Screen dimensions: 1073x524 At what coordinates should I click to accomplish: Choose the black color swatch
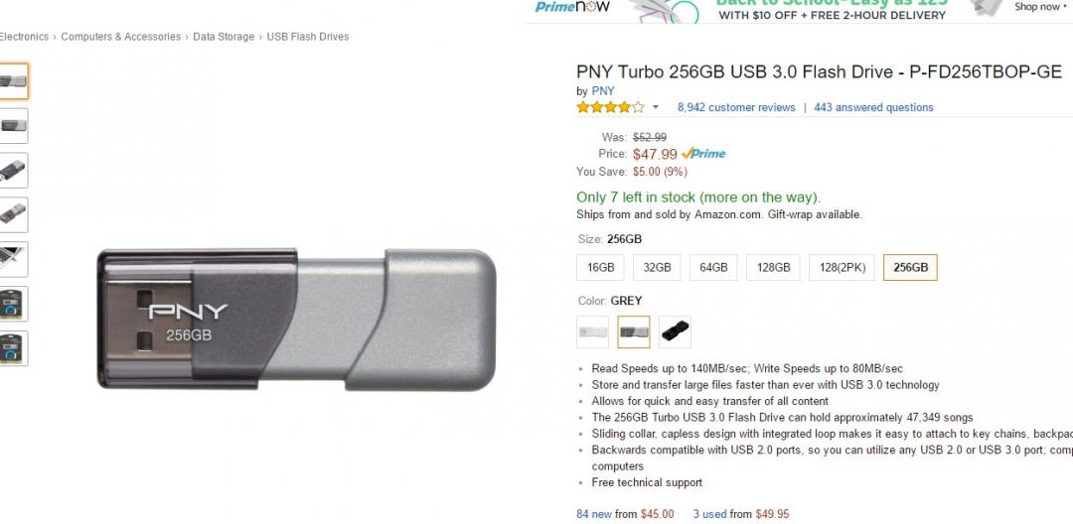pyautogui.click(x=675, y=331)
